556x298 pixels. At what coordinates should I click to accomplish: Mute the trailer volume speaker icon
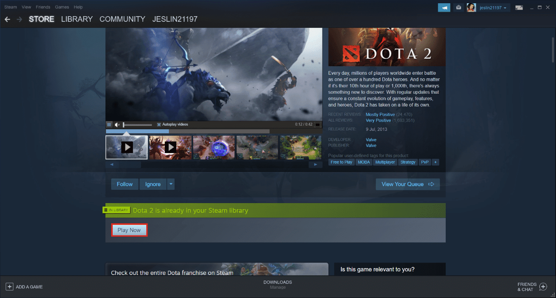pyautogui.click(x=117, y=124)
